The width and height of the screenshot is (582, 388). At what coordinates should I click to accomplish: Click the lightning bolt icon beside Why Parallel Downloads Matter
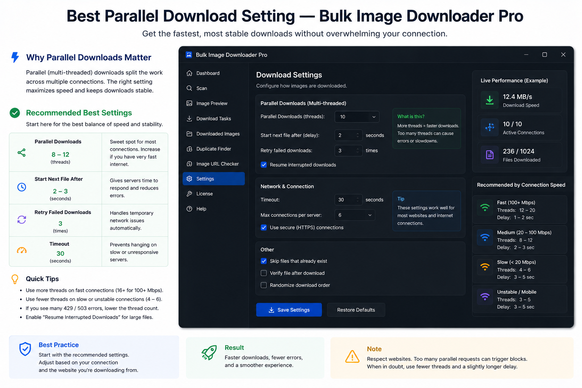tap(15, 57)
